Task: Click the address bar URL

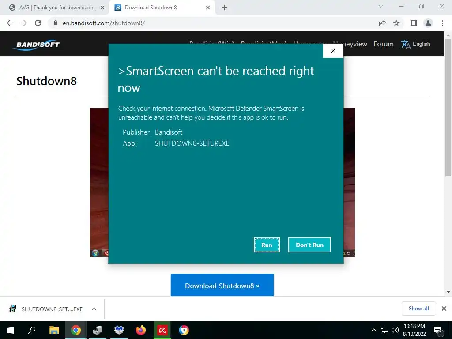Action: click(104, 23)
